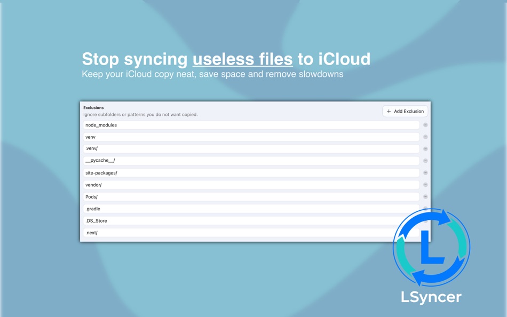The height and width of the screenshot is (317, 507).
Task: Click the Add Exclusion button
Action: (x=405, y=112)
